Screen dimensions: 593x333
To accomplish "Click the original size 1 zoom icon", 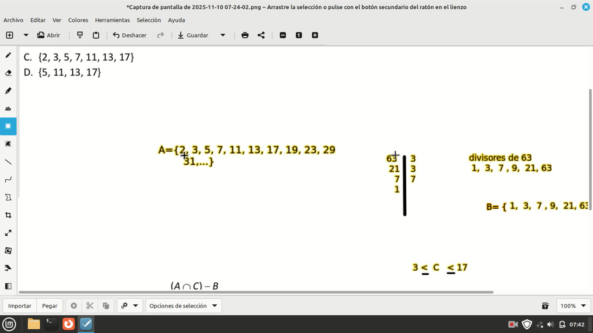I will (x=299, y=35).
